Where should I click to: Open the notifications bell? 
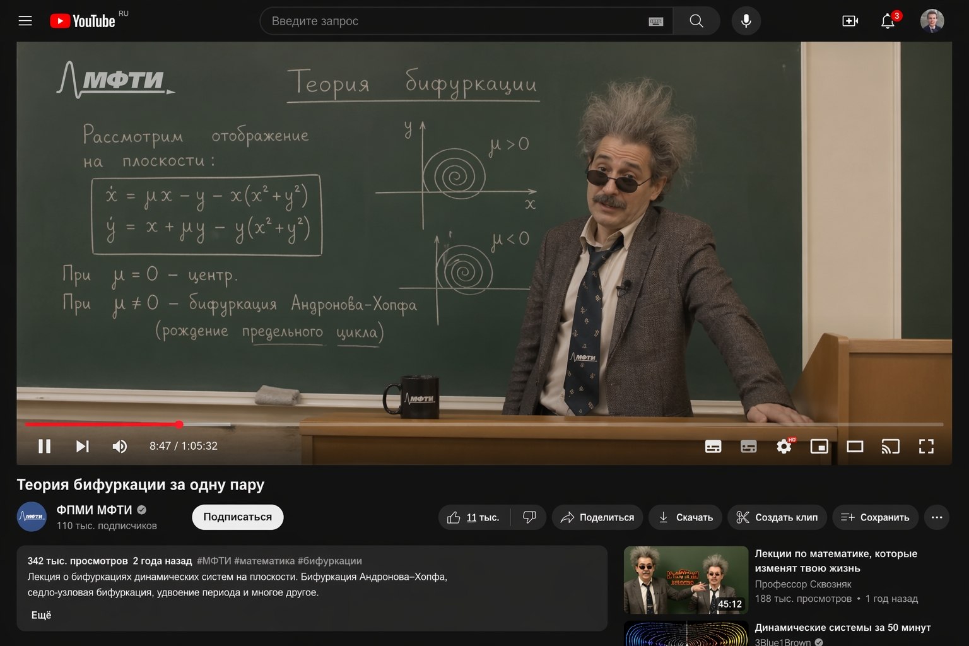[x=888, y=21]
